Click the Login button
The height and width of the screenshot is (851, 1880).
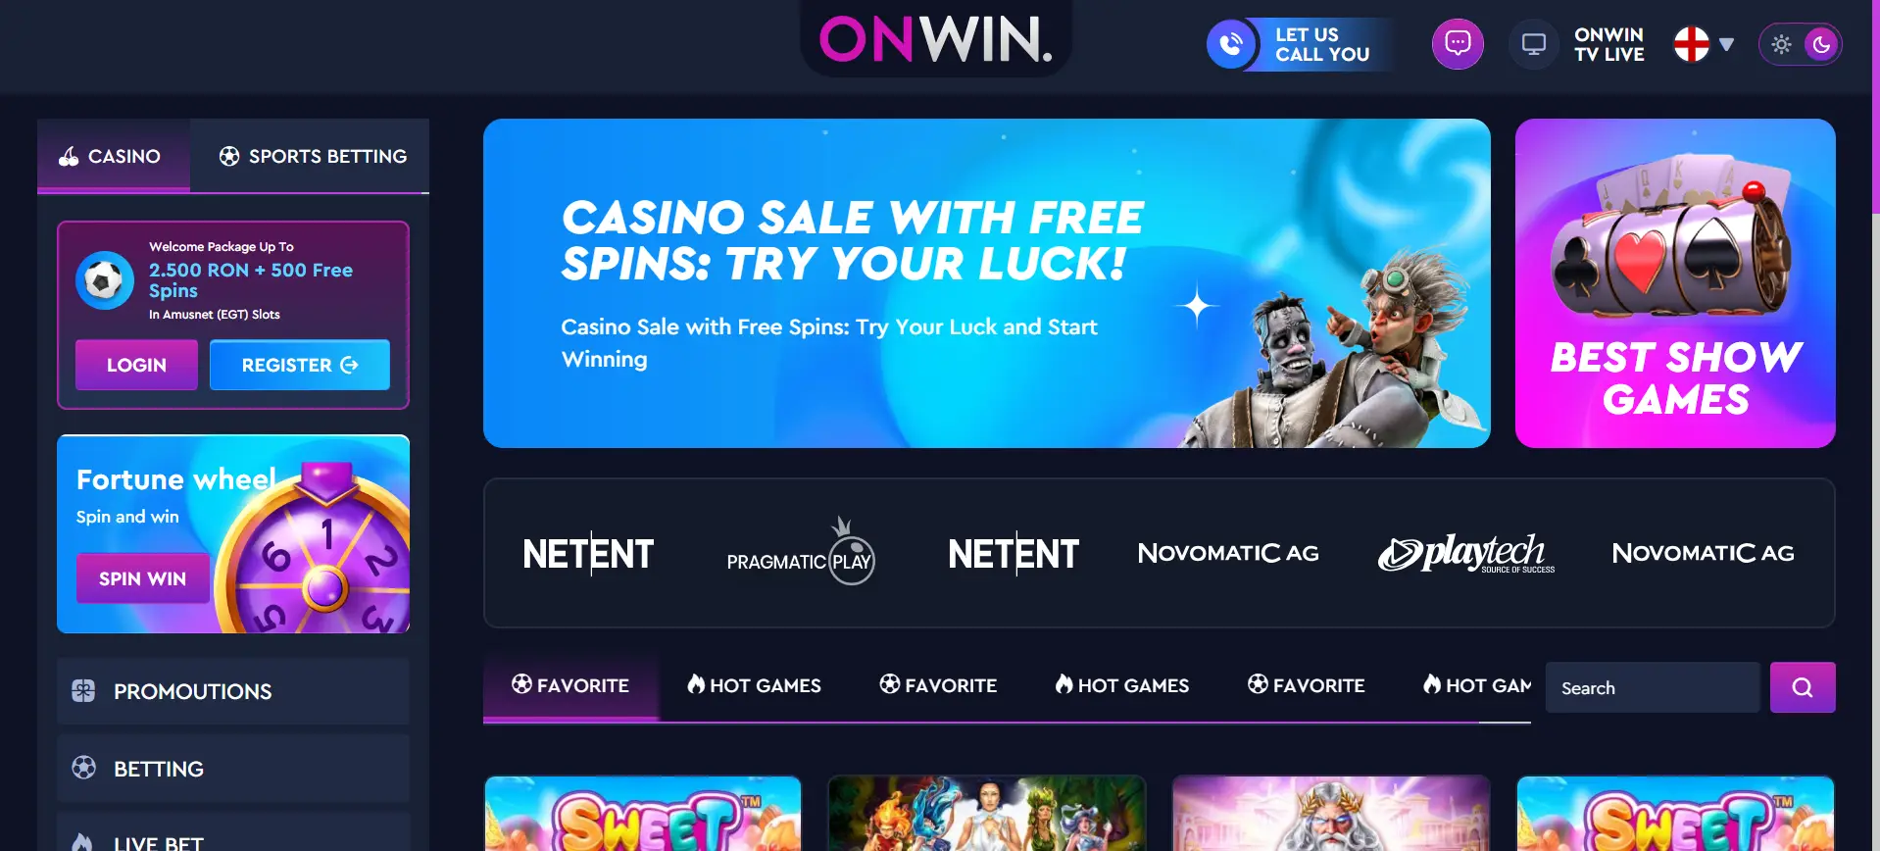point(136,365)
